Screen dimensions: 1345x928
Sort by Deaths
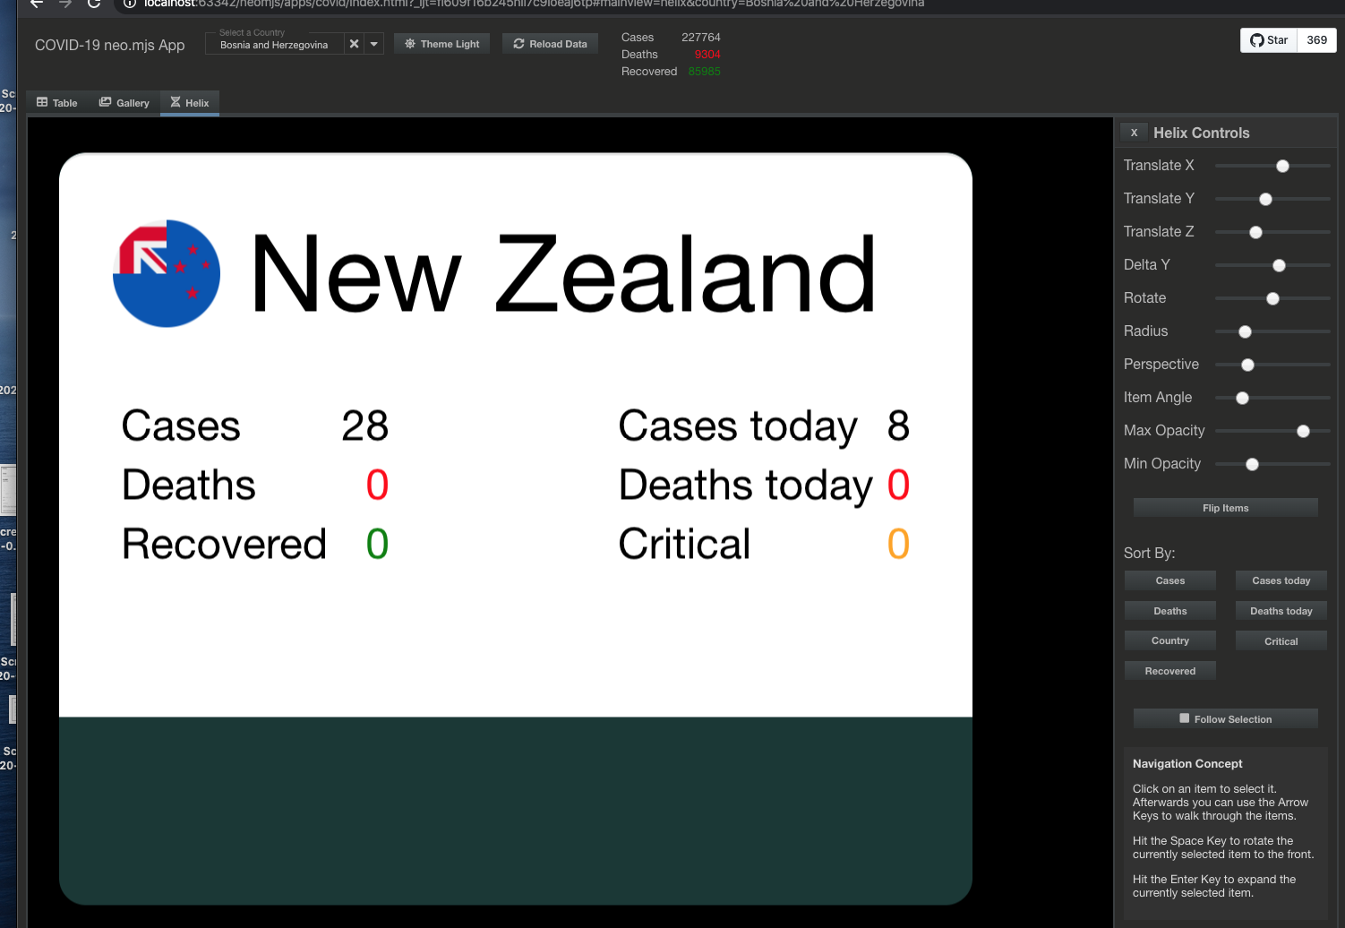pyautogui.click(x=1169, y=611)
